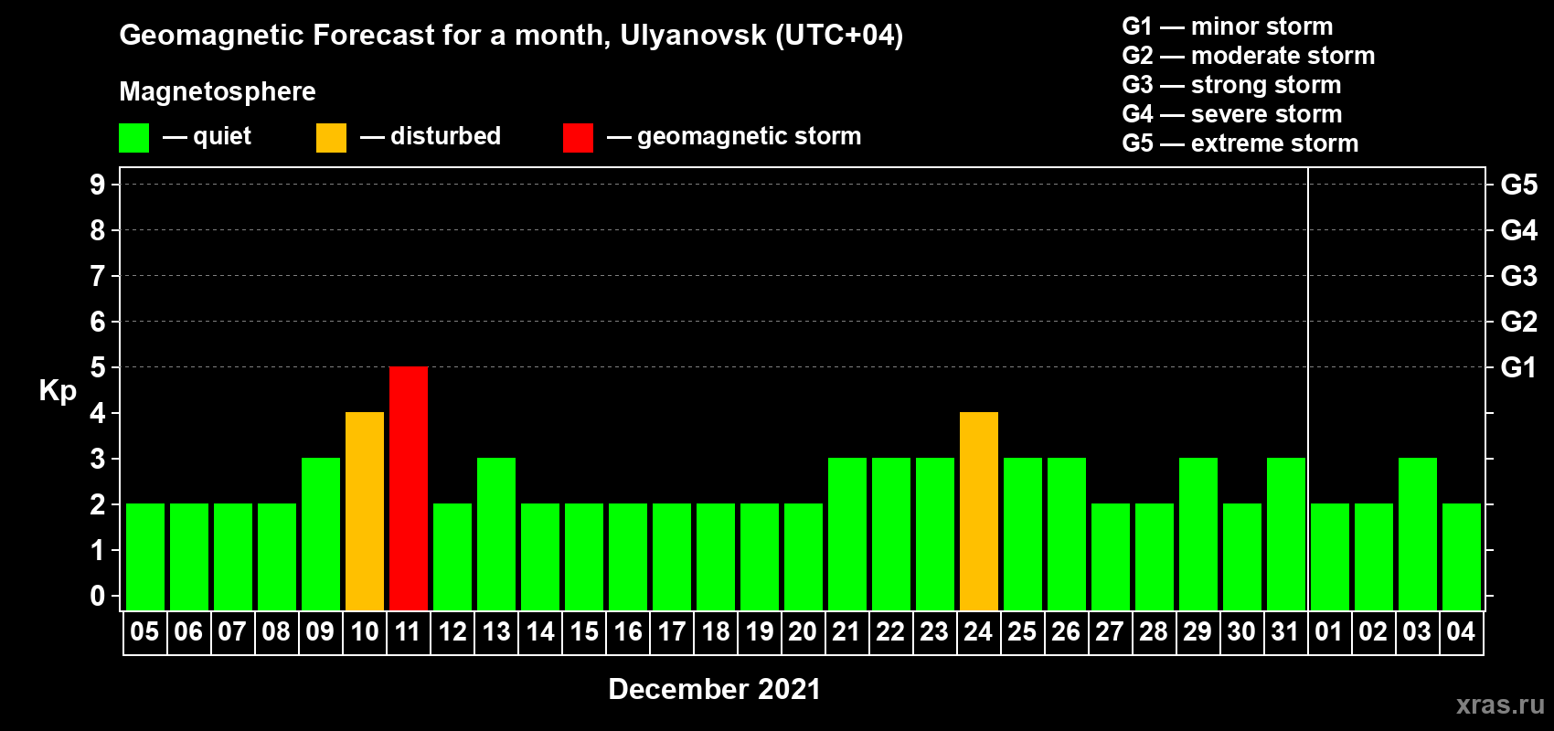Image resolution: width=1554 pixels, height=731 pixels.
Task: Click the G3 — strong storm legend line
Action: [x=1232, y=85]
